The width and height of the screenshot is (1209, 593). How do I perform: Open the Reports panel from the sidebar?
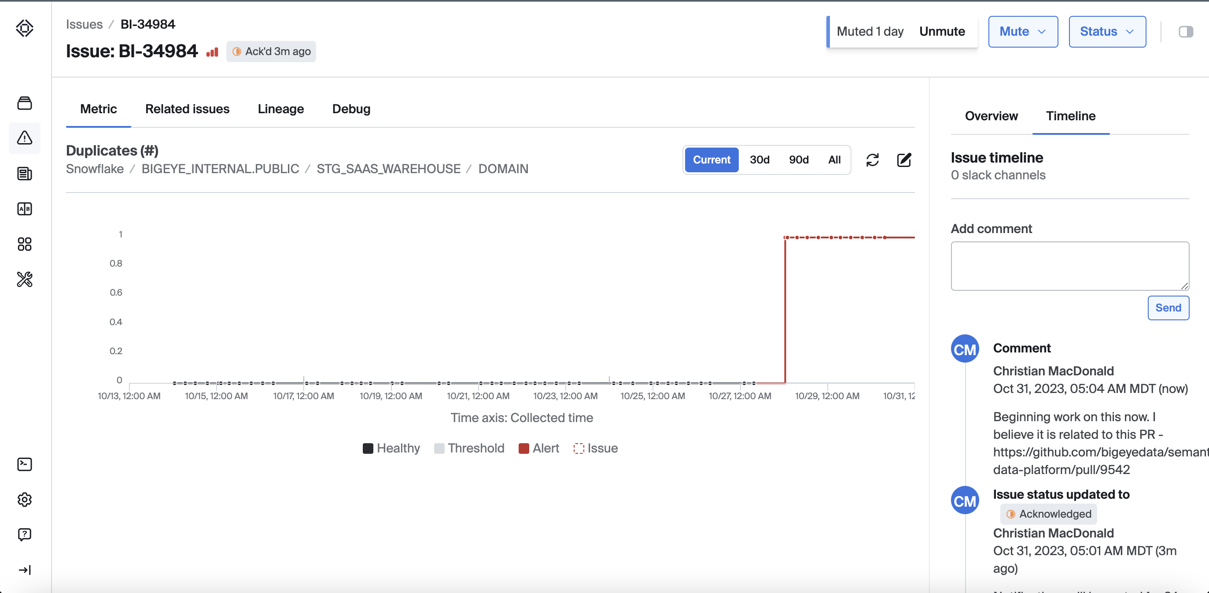pos(24,173)
